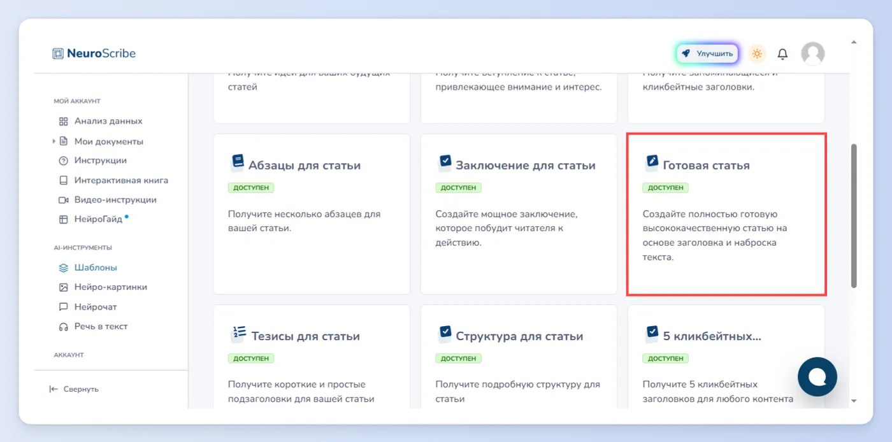Open Инструкции in the sidebar
892x442 pixels.
click(x=100, y=160)
